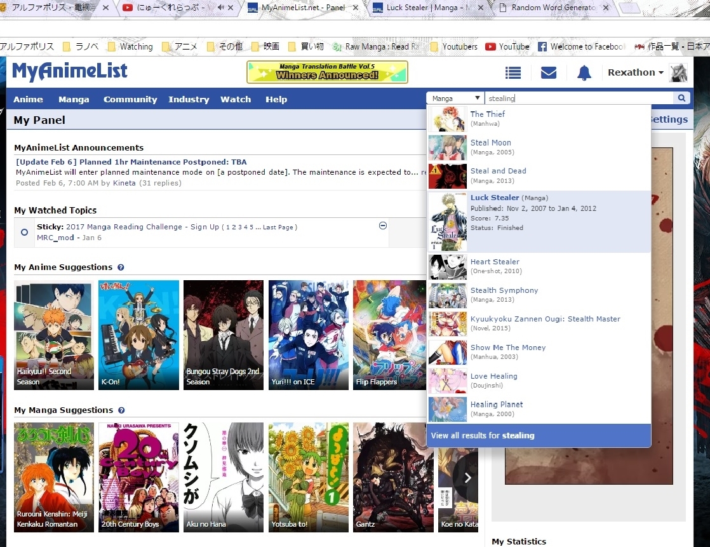Open the Haikyuu!! Second Season thumbnail
Image resolution: width=710 pixels, height=547 pixels.
pyautogui.click(x=54, y=335)
